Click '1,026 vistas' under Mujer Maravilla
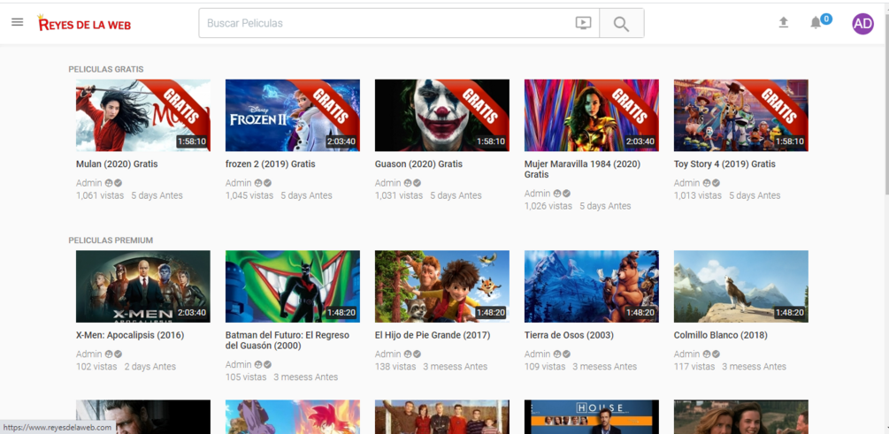Screen dimensions: 889x434 pos(548,206)
